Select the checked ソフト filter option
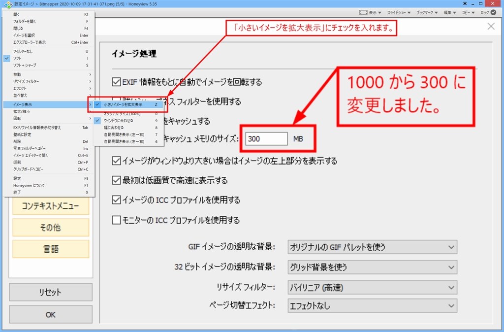Viewport: 504px width, 332px height. point(49,58)
